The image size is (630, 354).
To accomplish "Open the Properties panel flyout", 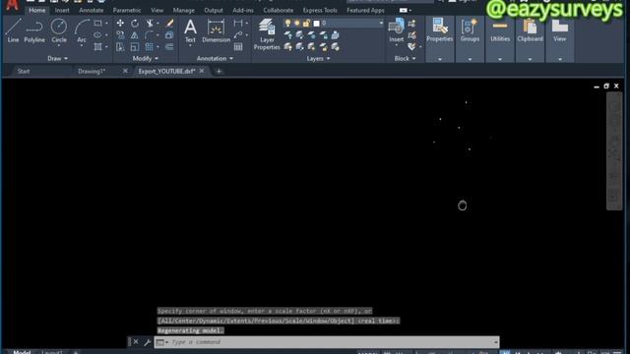I will [440, 59].
